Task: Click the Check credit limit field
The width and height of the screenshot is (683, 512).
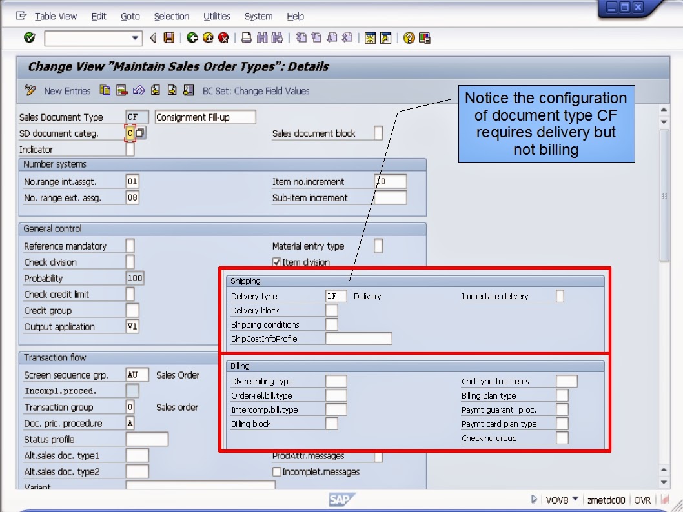Action: (130, 294)
